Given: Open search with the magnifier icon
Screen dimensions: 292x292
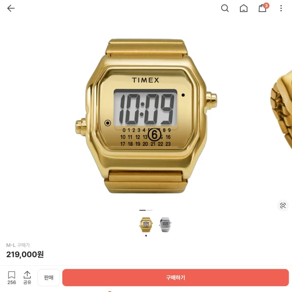Looking at the screenshot, I should [x=225, y=8].
